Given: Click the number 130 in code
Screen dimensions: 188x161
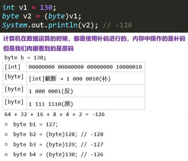Looking at the screenshot, I should coord(46,8).
